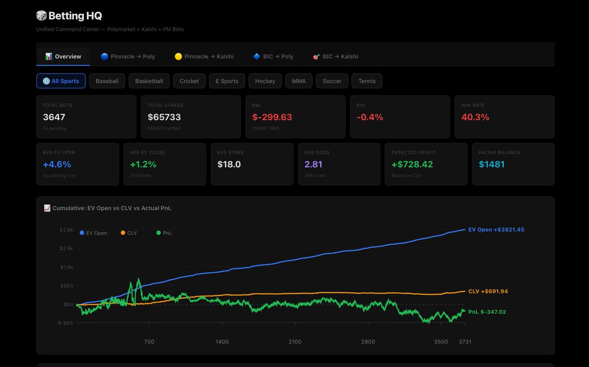
Task: Open the BIC → Poly tab
Action: 273,56
